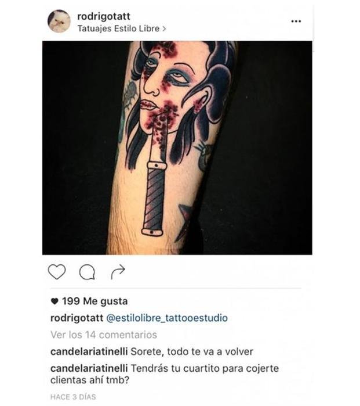Open candelariatinelli profile from second comment
This screenshot has width=360, height=406.
pos(89,368)
